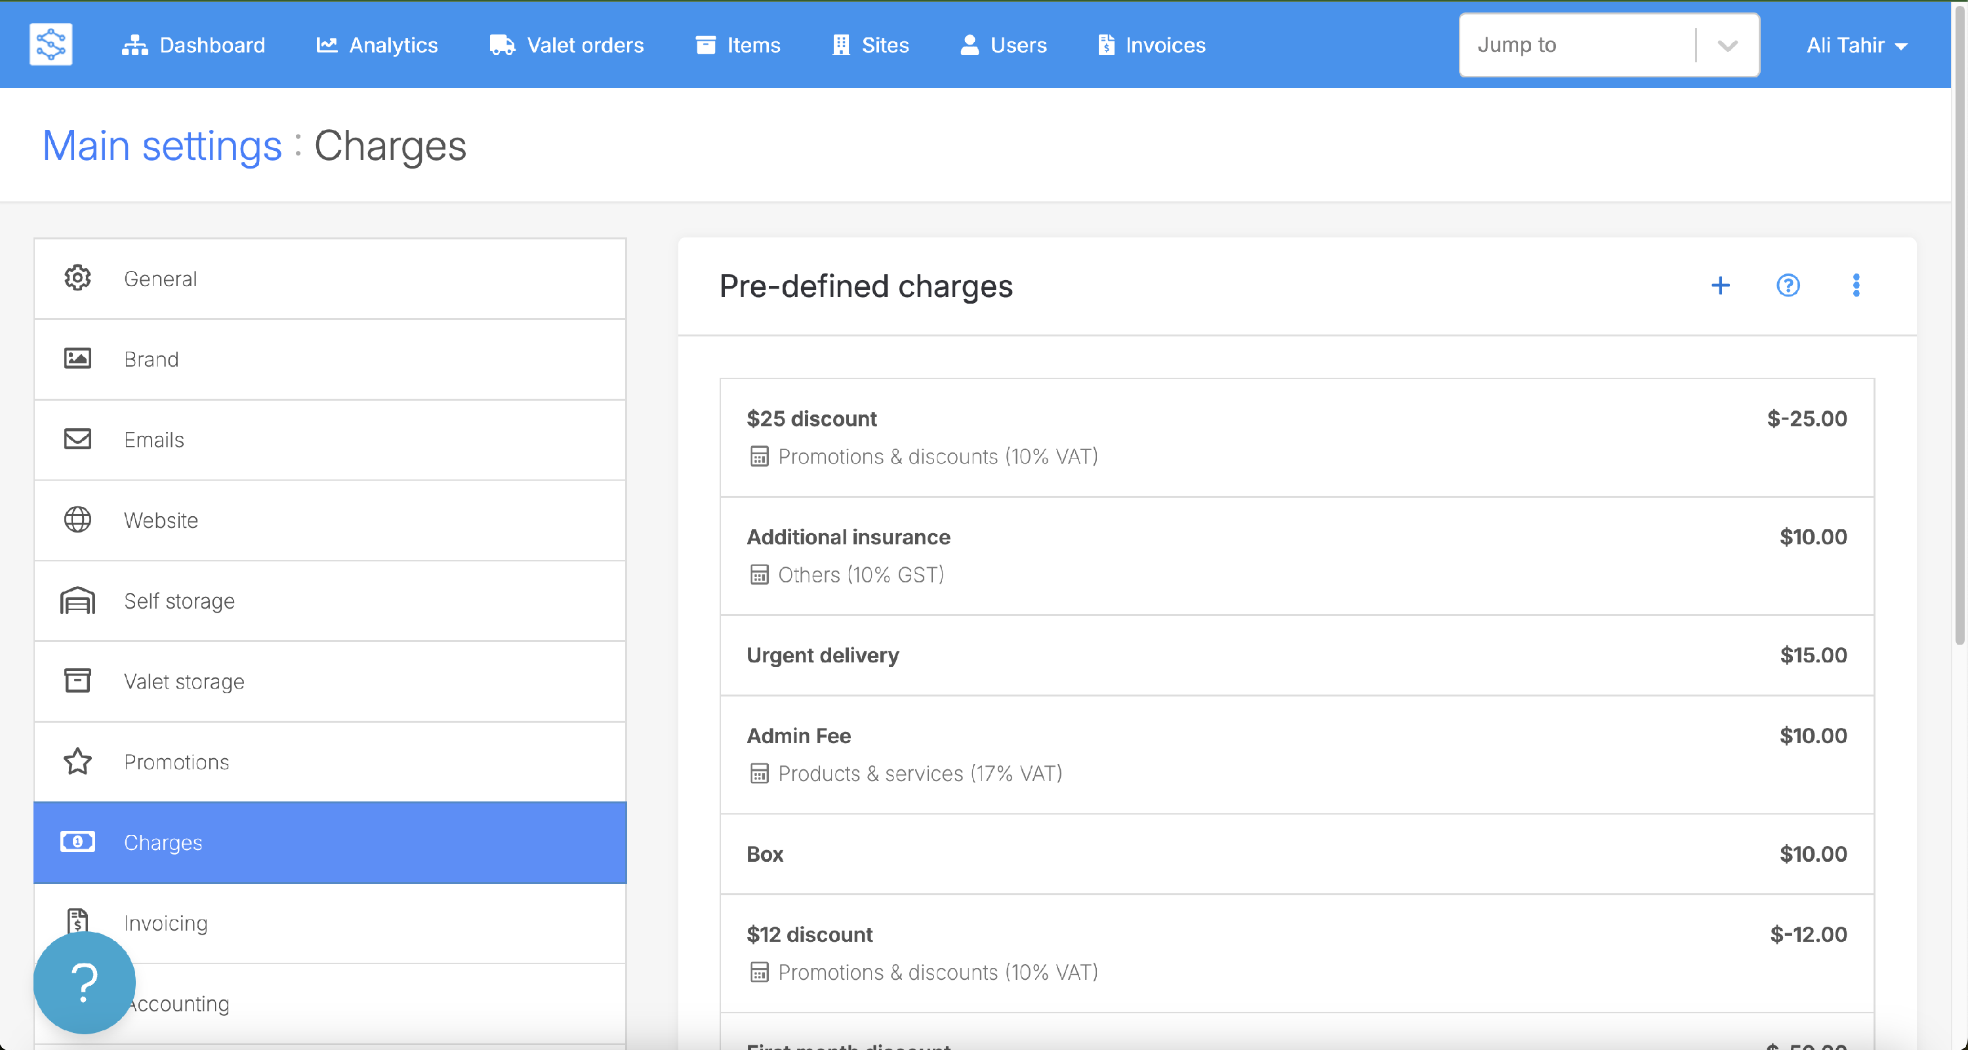Image resolution: width=1968 pixels, height=1050 pixels.
Task: Click the app logo in top bar
Action: 51,45
